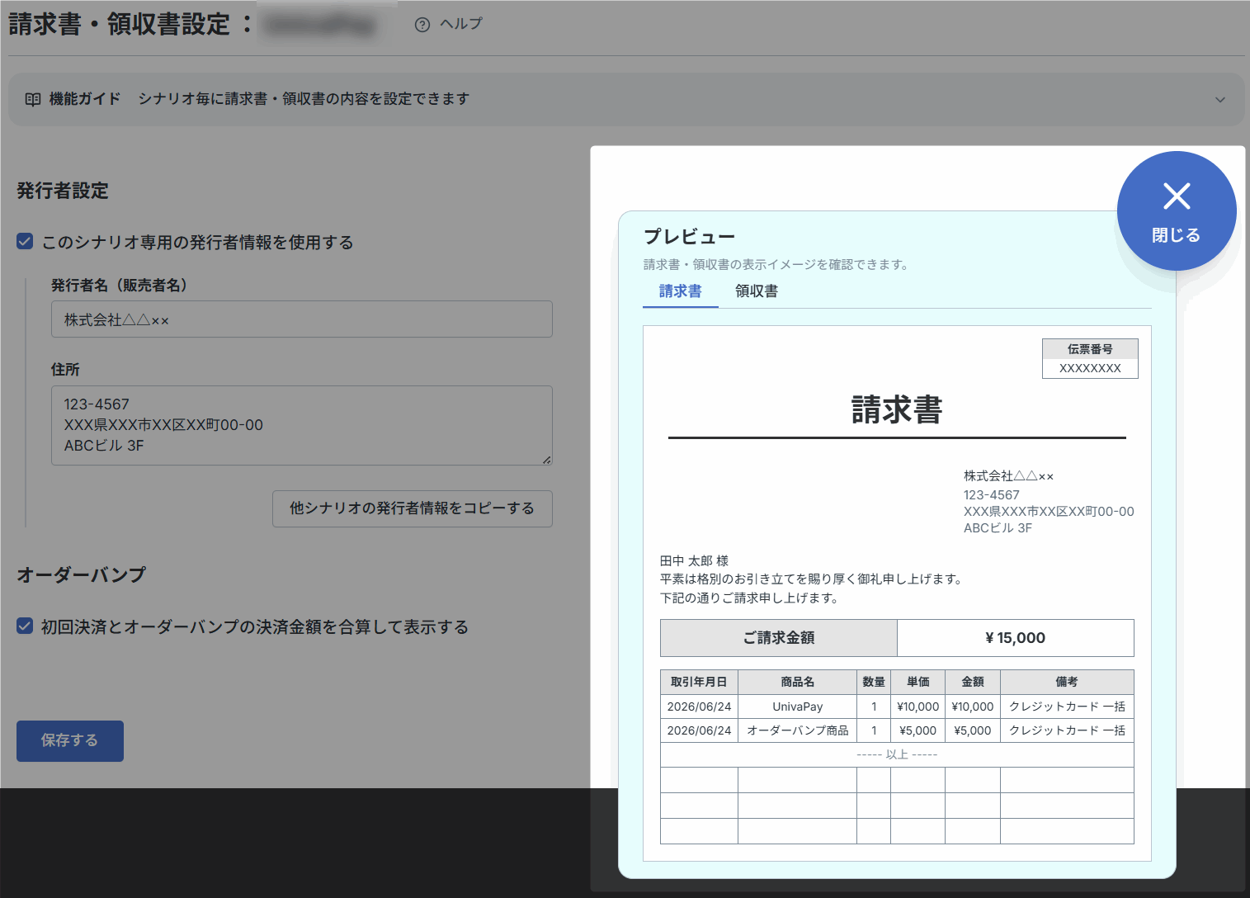Switch to the 領収書 preview tab
1250x898 pixels.
pos(757,291)
